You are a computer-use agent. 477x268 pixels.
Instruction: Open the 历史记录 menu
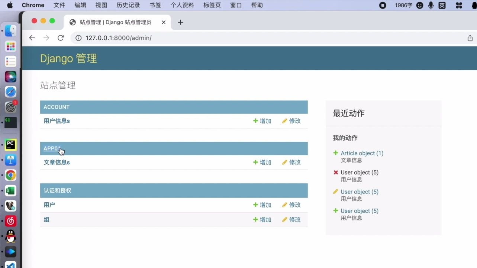128,5
